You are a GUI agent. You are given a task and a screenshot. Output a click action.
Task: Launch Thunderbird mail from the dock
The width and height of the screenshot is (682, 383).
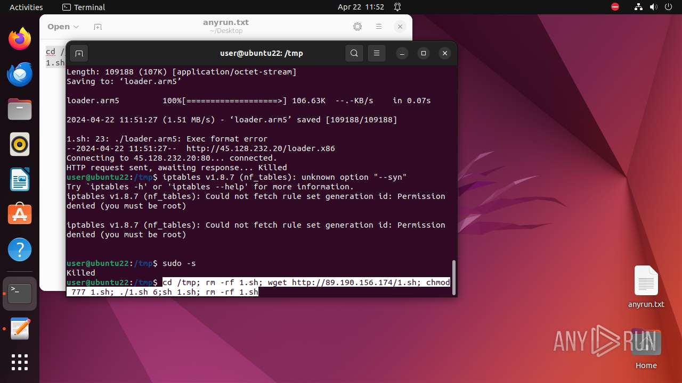coord(20,74)
